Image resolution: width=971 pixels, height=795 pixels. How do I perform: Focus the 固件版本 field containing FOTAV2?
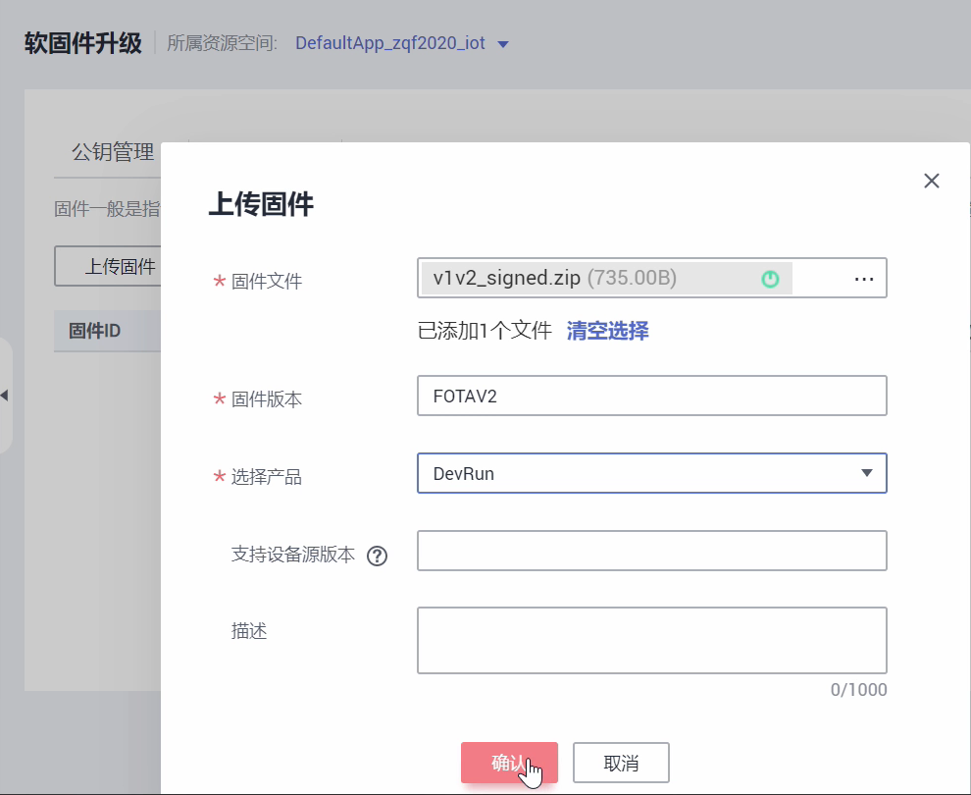[651, 396]
